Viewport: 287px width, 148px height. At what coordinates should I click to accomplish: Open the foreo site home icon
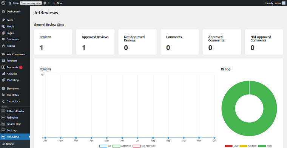pos(10,3)
